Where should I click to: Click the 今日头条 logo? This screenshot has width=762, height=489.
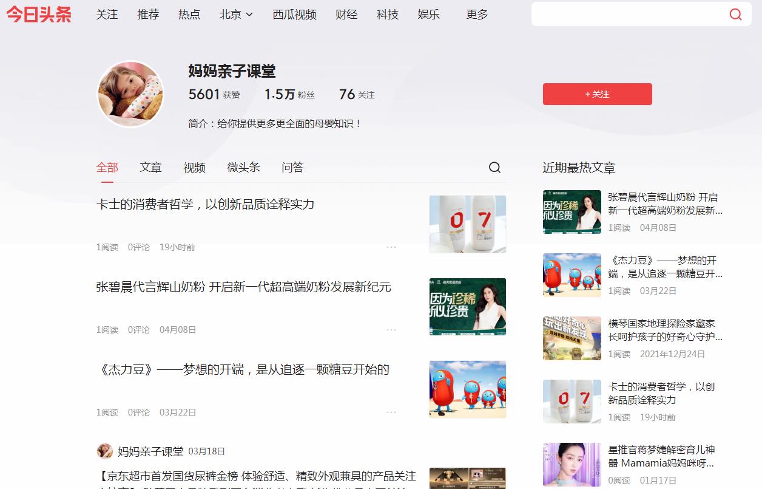[39, 15]
